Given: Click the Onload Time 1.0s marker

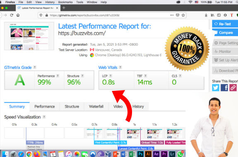Looking at the screenshot, I should [x=152, y=143].
